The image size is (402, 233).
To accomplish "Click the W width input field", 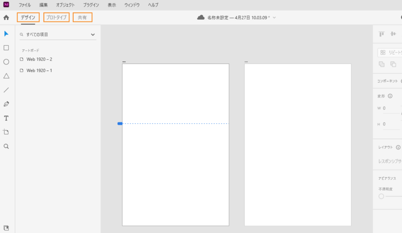I will [x=391, y=108].
